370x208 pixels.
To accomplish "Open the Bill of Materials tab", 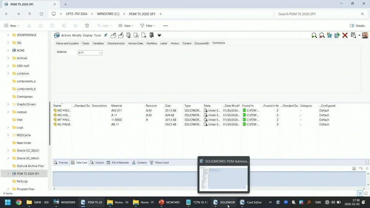I will pos(118,163).
